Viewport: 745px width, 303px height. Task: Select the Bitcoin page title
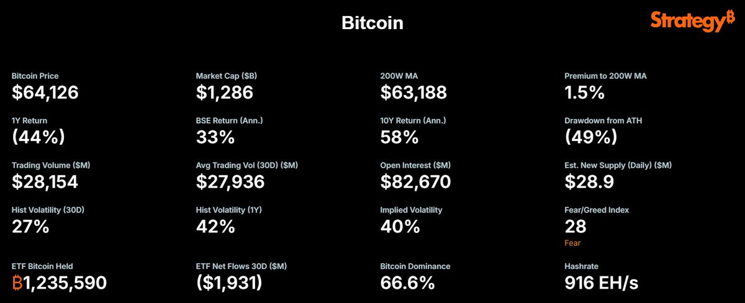[372, 23]
